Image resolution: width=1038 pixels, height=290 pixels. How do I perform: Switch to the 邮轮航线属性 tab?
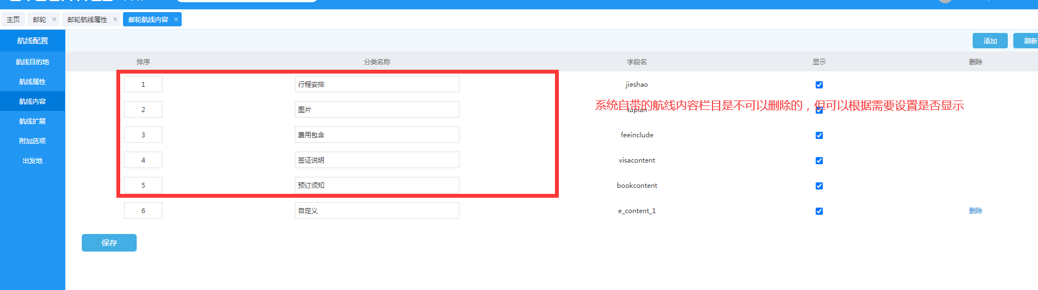tap(87, 20)
